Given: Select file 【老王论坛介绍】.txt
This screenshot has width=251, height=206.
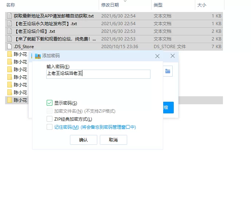Looking at the screenshot, I should click(x=34, y=31).
